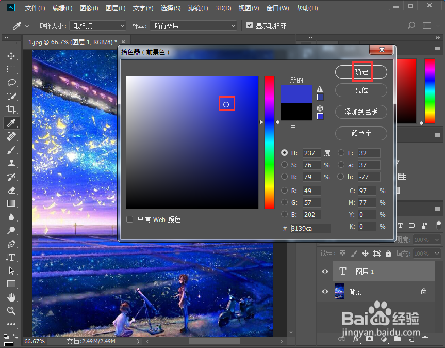Select the H hue radio button
Screen dimensions: 445x348
point(284,153)
